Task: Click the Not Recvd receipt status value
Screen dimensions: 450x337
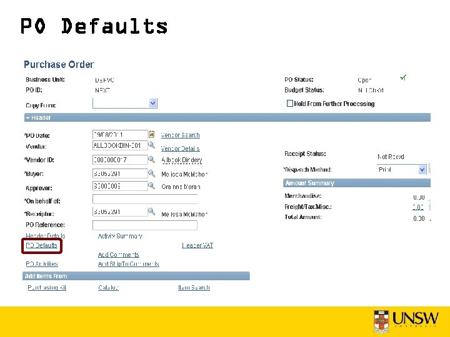Action: (x=391, y=157)
